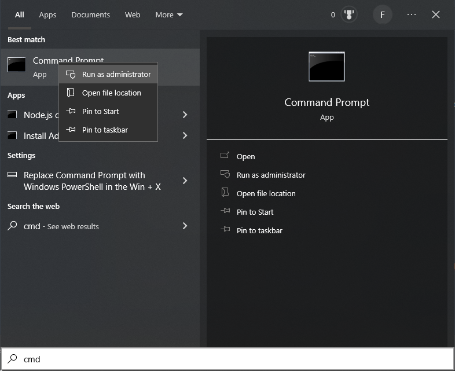This screenshot has width=455, height=371.
Task: Click the Command Prompt best match icon
Action: tap(16, 64)
